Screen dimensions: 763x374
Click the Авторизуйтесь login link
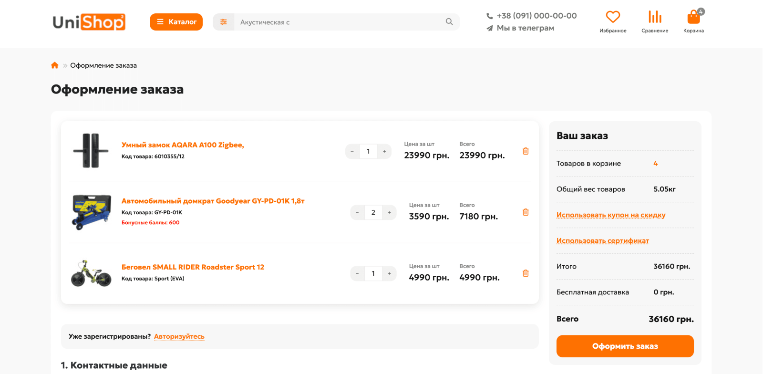coord(179,336)
